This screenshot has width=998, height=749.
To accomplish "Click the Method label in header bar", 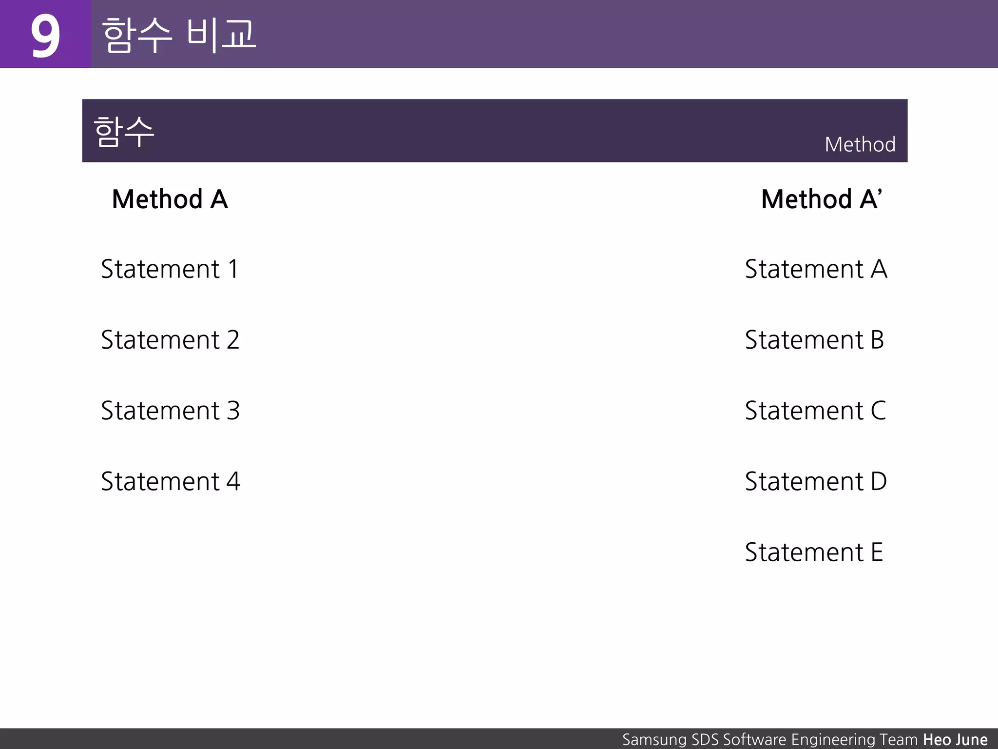I will pos(860,144).
